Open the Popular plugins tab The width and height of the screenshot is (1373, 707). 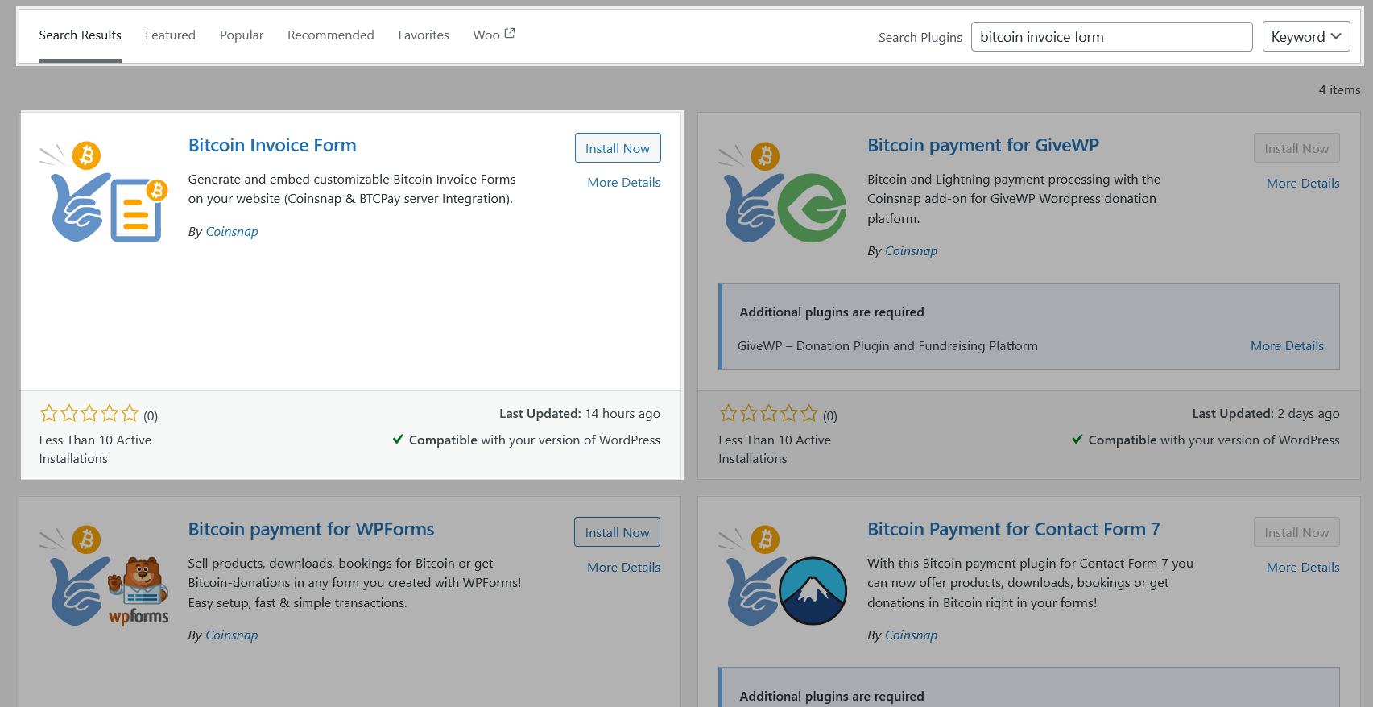tap(242, 35)
